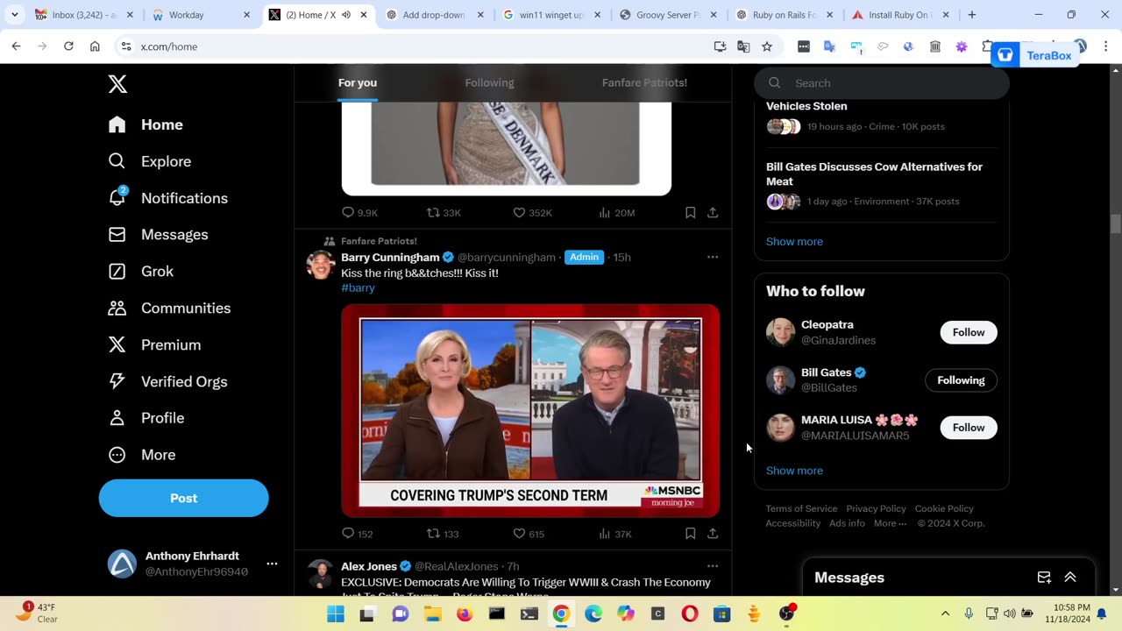Viewport: 1122px width, 631px height.
Task: Reload the page in Chrome
Action: click(x=68, y=46)
